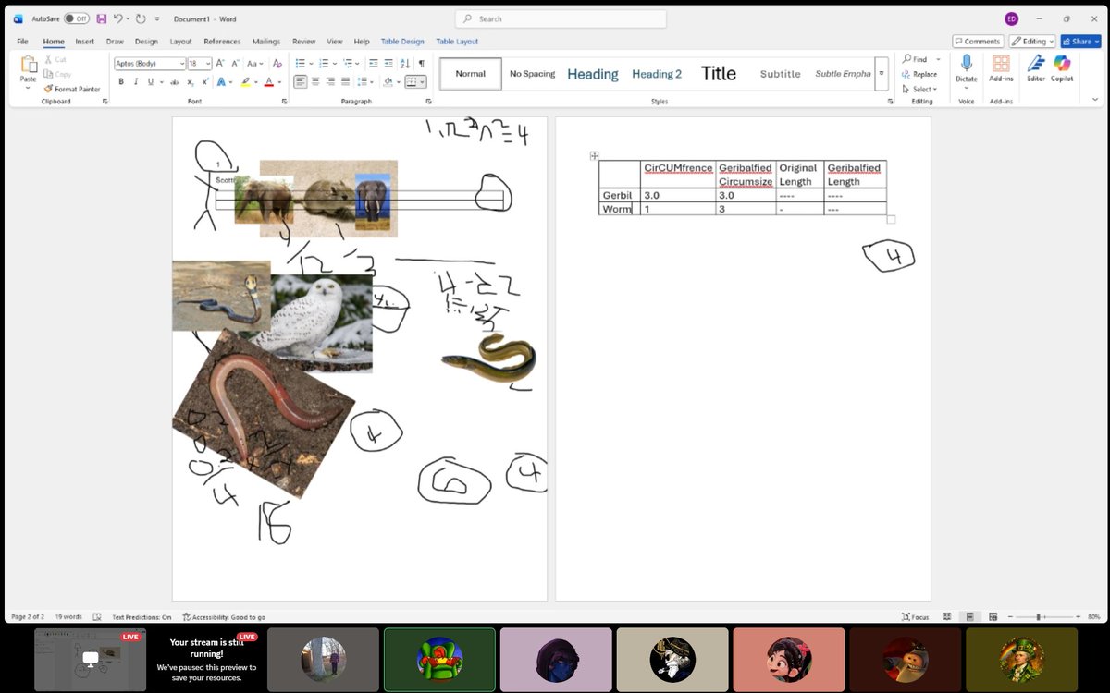Open the Editing mode dropdown
The image size is (1110, 693).
point(1031,42)
